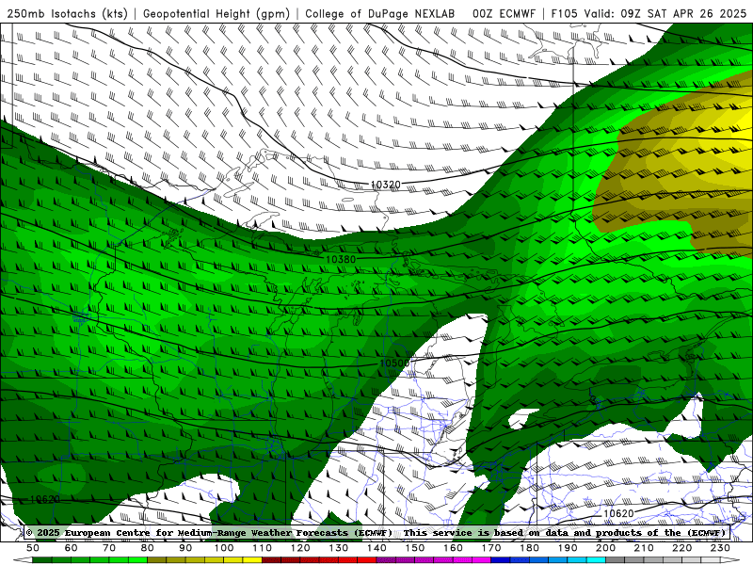753x565 pixels.
Task: Click the 210 knot legend label
Action: (x=645, y=548)
